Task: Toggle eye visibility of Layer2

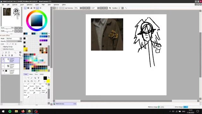Action: tap(3, 71)
